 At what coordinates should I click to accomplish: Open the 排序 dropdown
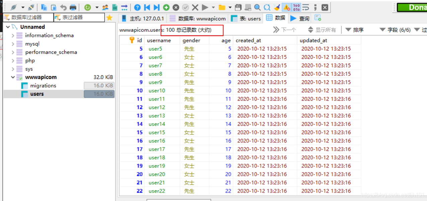[354, 30]
